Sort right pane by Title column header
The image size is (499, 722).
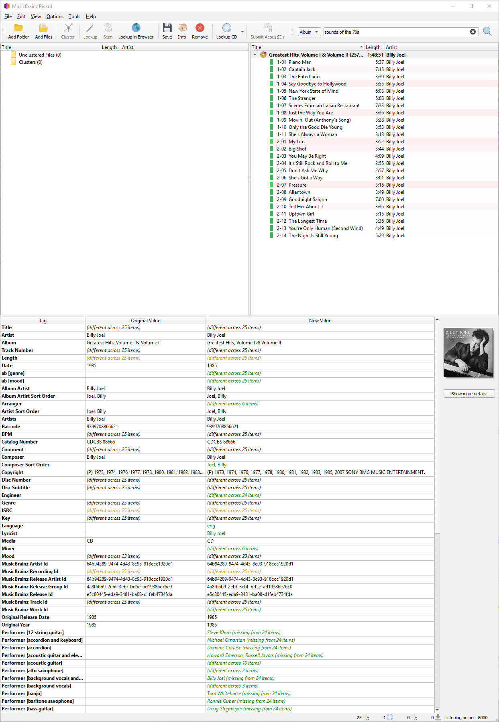click(x=308, y=47)
